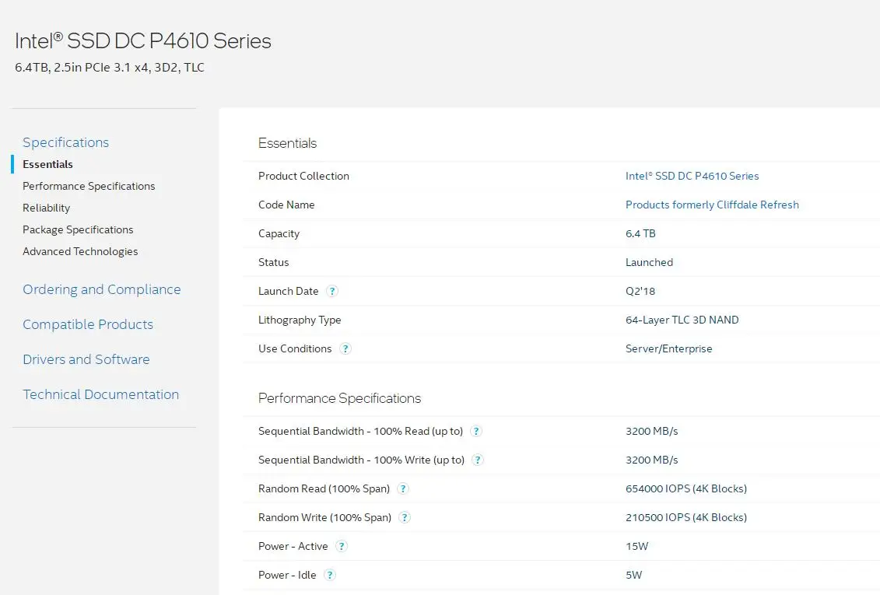Click help icon next to Random Write

pos(405,517)
